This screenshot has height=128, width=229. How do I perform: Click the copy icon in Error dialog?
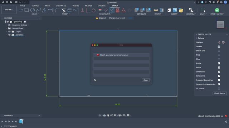[x=95, y=80]
